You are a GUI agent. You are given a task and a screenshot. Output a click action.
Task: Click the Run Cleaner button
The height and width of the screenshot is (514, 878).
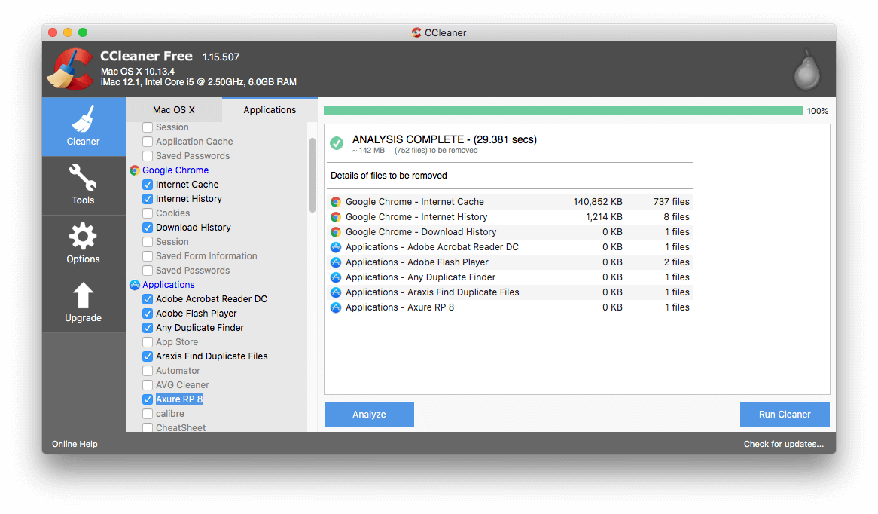(785, 415)
